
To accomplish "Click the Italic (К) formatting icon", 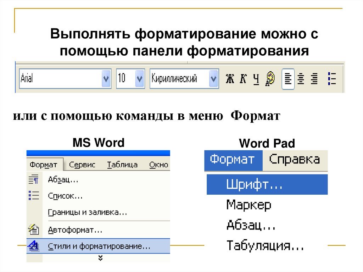I will (x=243, y=79).
